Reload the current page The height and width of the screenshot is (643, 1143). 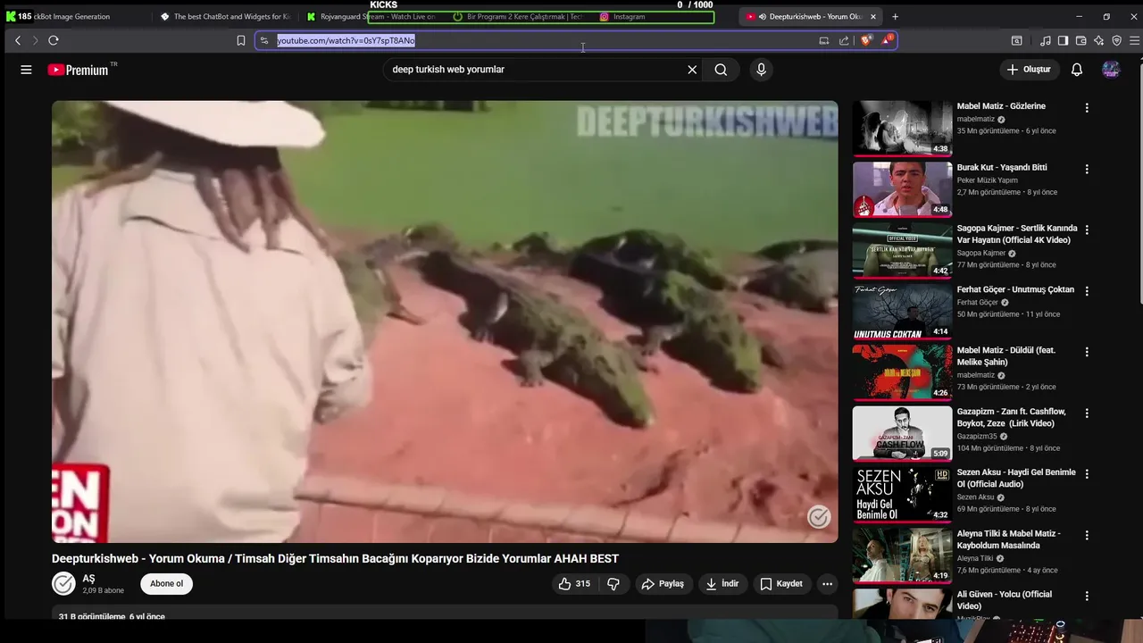(x=54, y=40)
